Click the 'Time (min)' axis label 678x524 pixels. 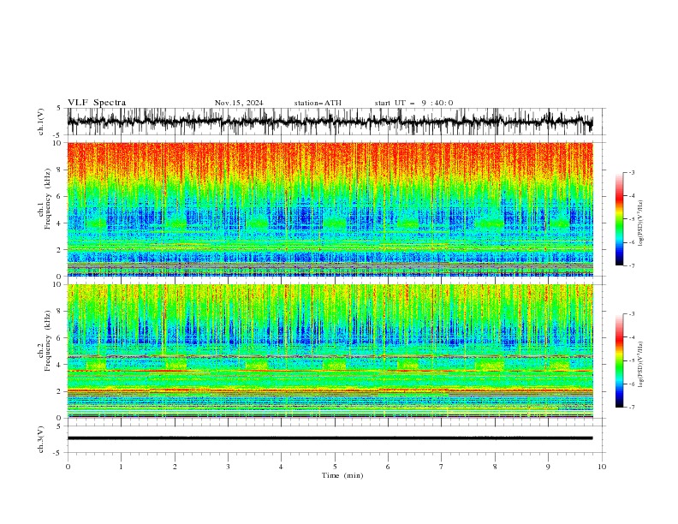[342, 475]
